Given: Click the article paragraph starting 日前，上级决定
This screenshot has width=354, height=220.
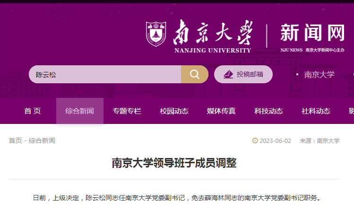Looking at the screenshot, I should click(x=177, y=198).
